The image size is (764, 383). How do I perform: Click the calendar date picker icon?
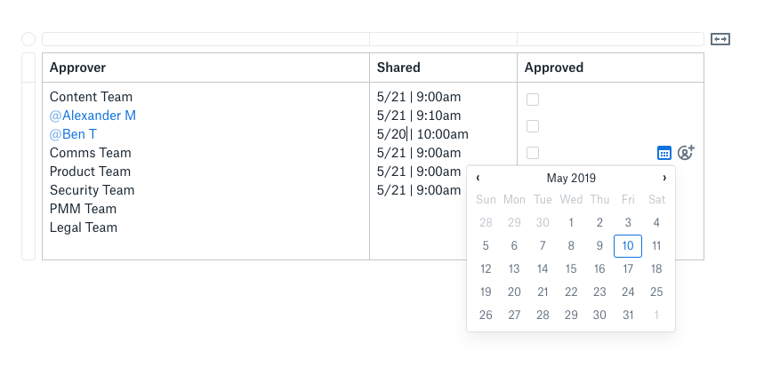[x=664, y=153]
